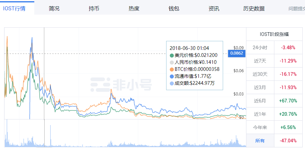
Task: View the 历史数据 tab
Action: (254, 9)
